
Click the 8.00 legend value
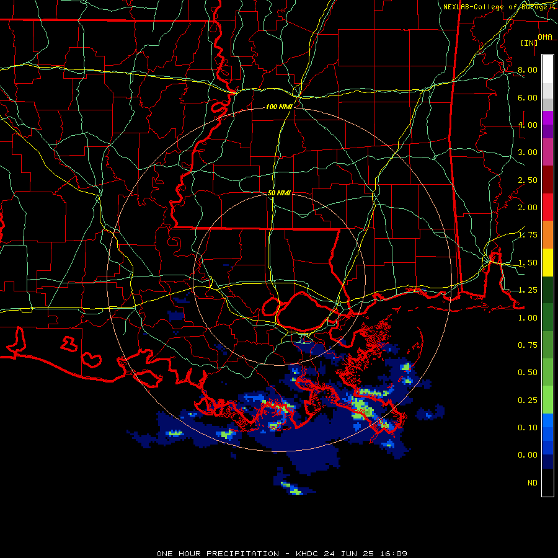tap(528, 69)
